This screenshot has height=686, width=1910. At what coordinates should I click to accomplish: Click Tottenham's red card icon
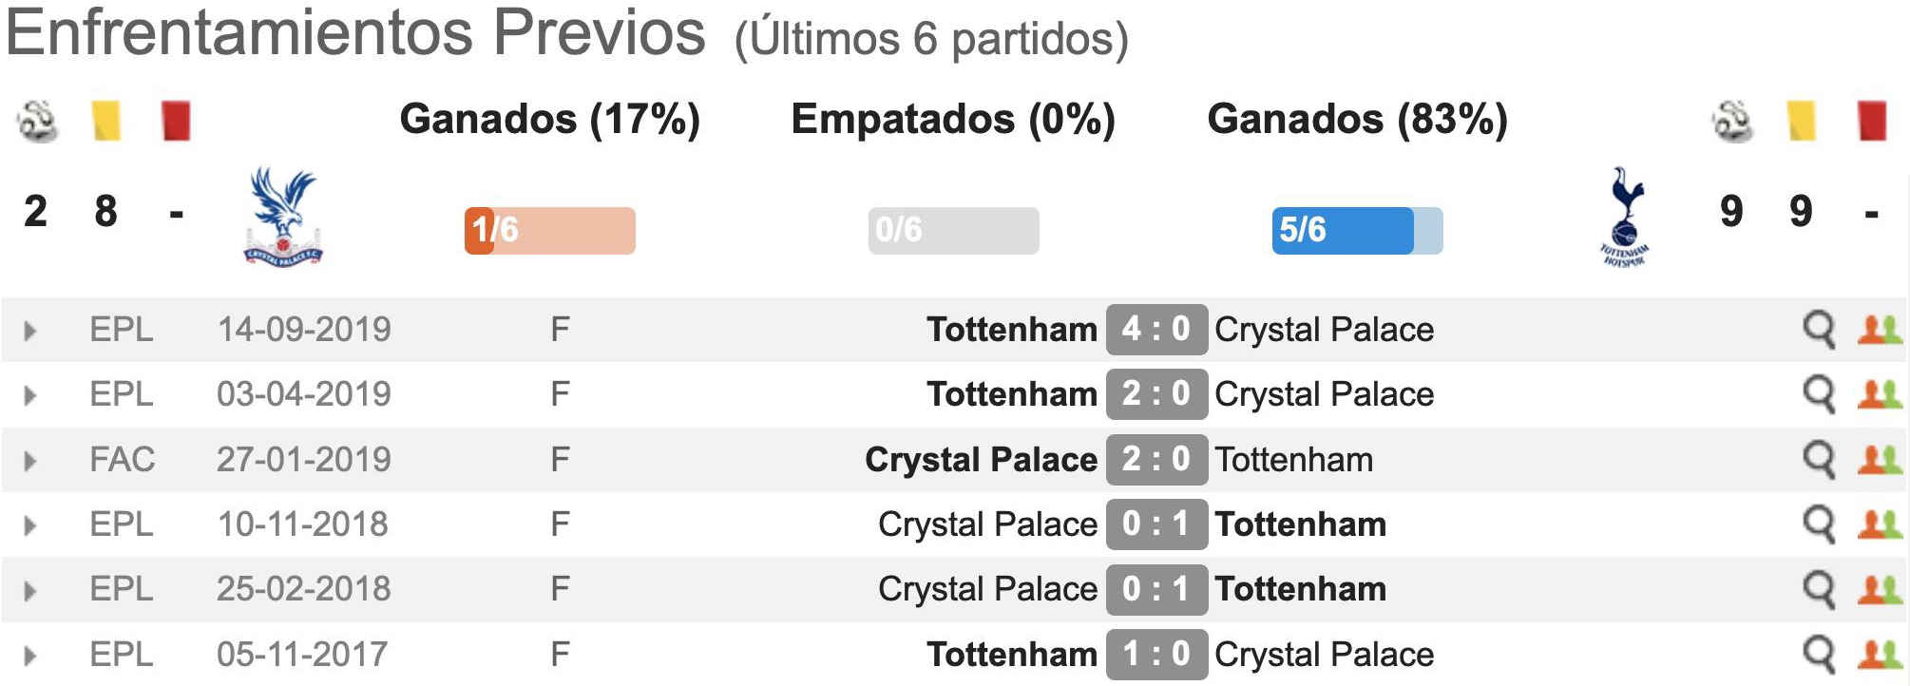(1871, 121)
